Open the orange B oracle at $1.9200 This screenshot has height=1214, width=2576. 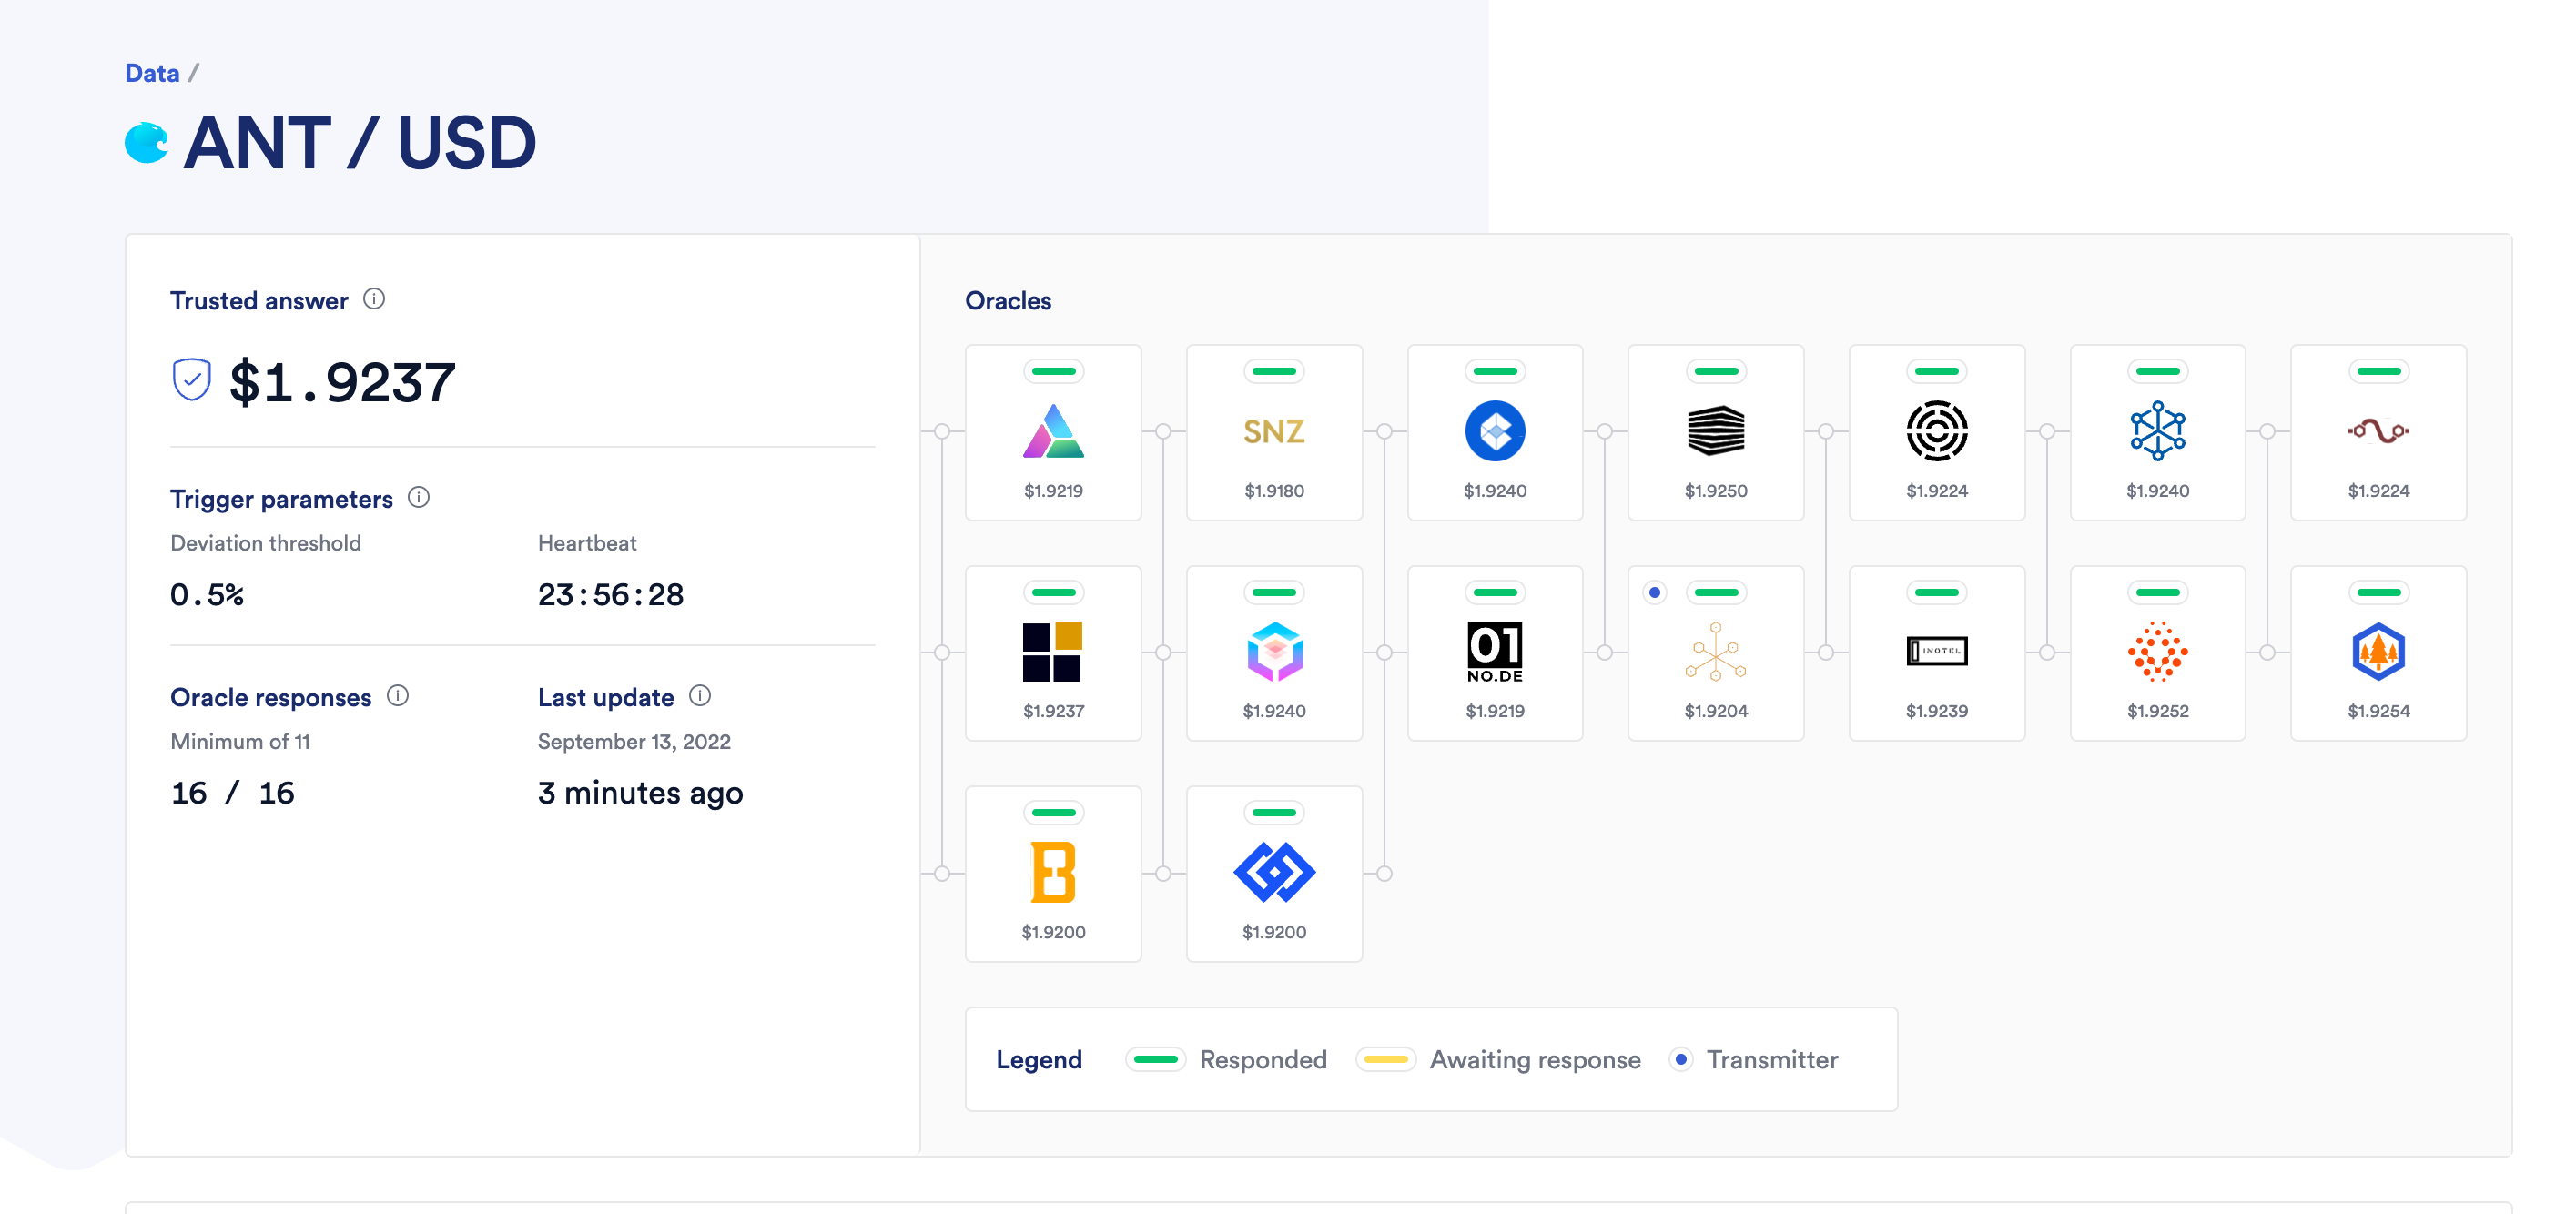point(1053,873)
